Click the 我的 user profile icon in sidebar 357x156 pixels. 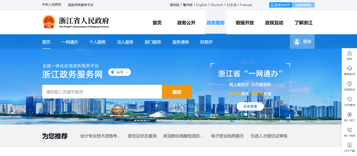tap(349, 53)
